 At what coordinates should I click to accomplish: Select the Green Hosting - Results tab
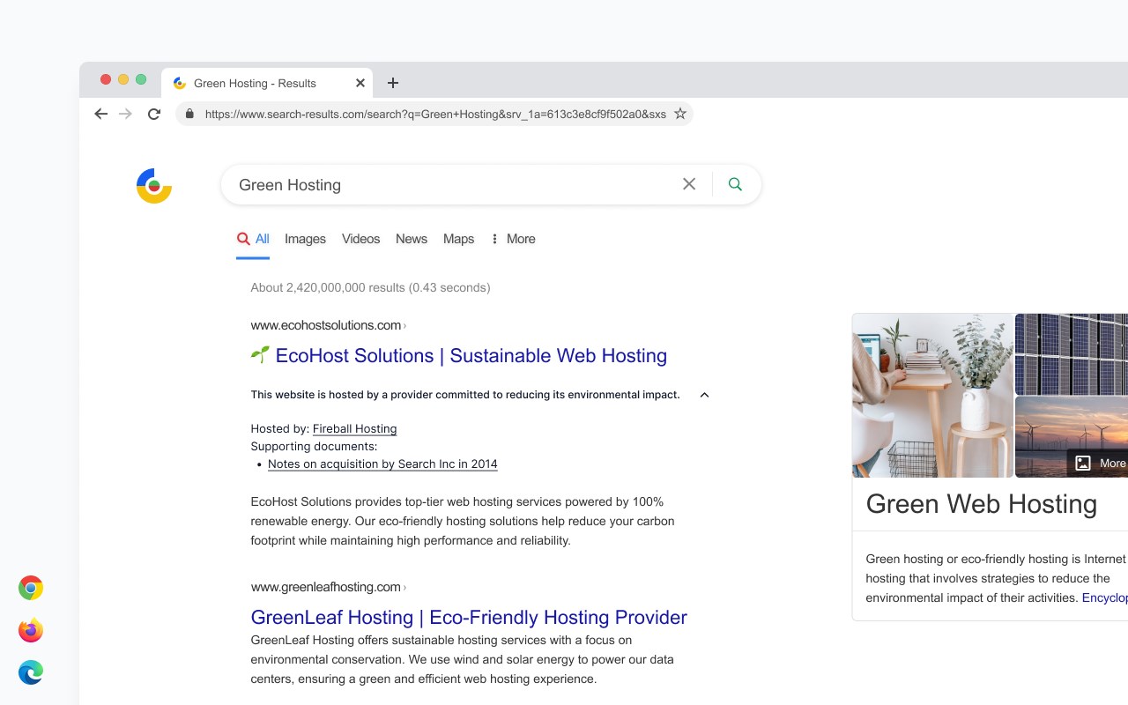268,83
